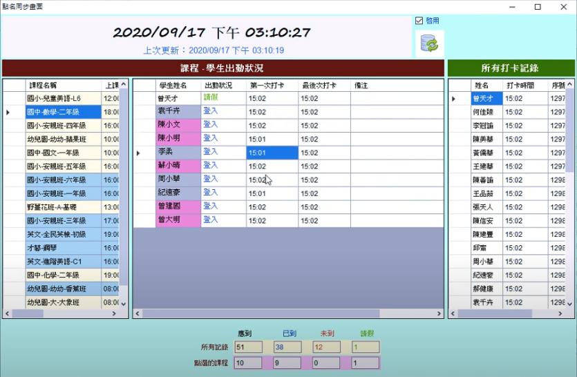Select course 國中-國文-一年級
Image resolution: width=577 pixels, height=377 pixels.
tap(63, 153)
